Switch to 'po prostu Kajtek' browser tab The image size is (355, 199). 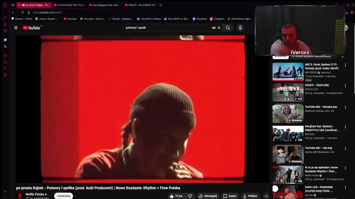(34, 5)
